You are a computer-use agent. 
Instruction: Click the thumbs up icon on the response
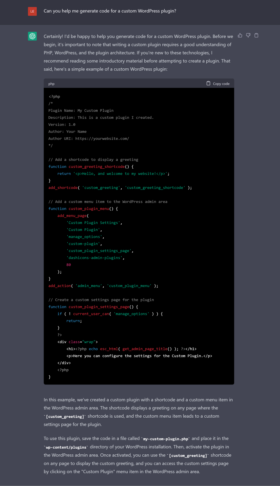240,35
